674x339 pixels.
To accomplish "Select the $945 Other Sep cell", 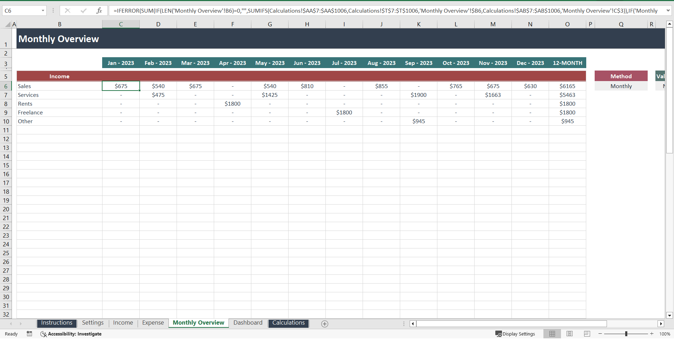I will (x=418, y=121).
